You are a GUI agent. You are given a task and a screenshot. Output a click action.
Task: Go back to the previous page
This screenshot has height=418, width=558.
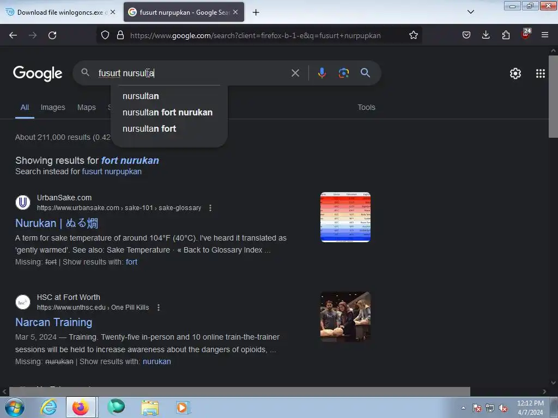pos(13,35)
